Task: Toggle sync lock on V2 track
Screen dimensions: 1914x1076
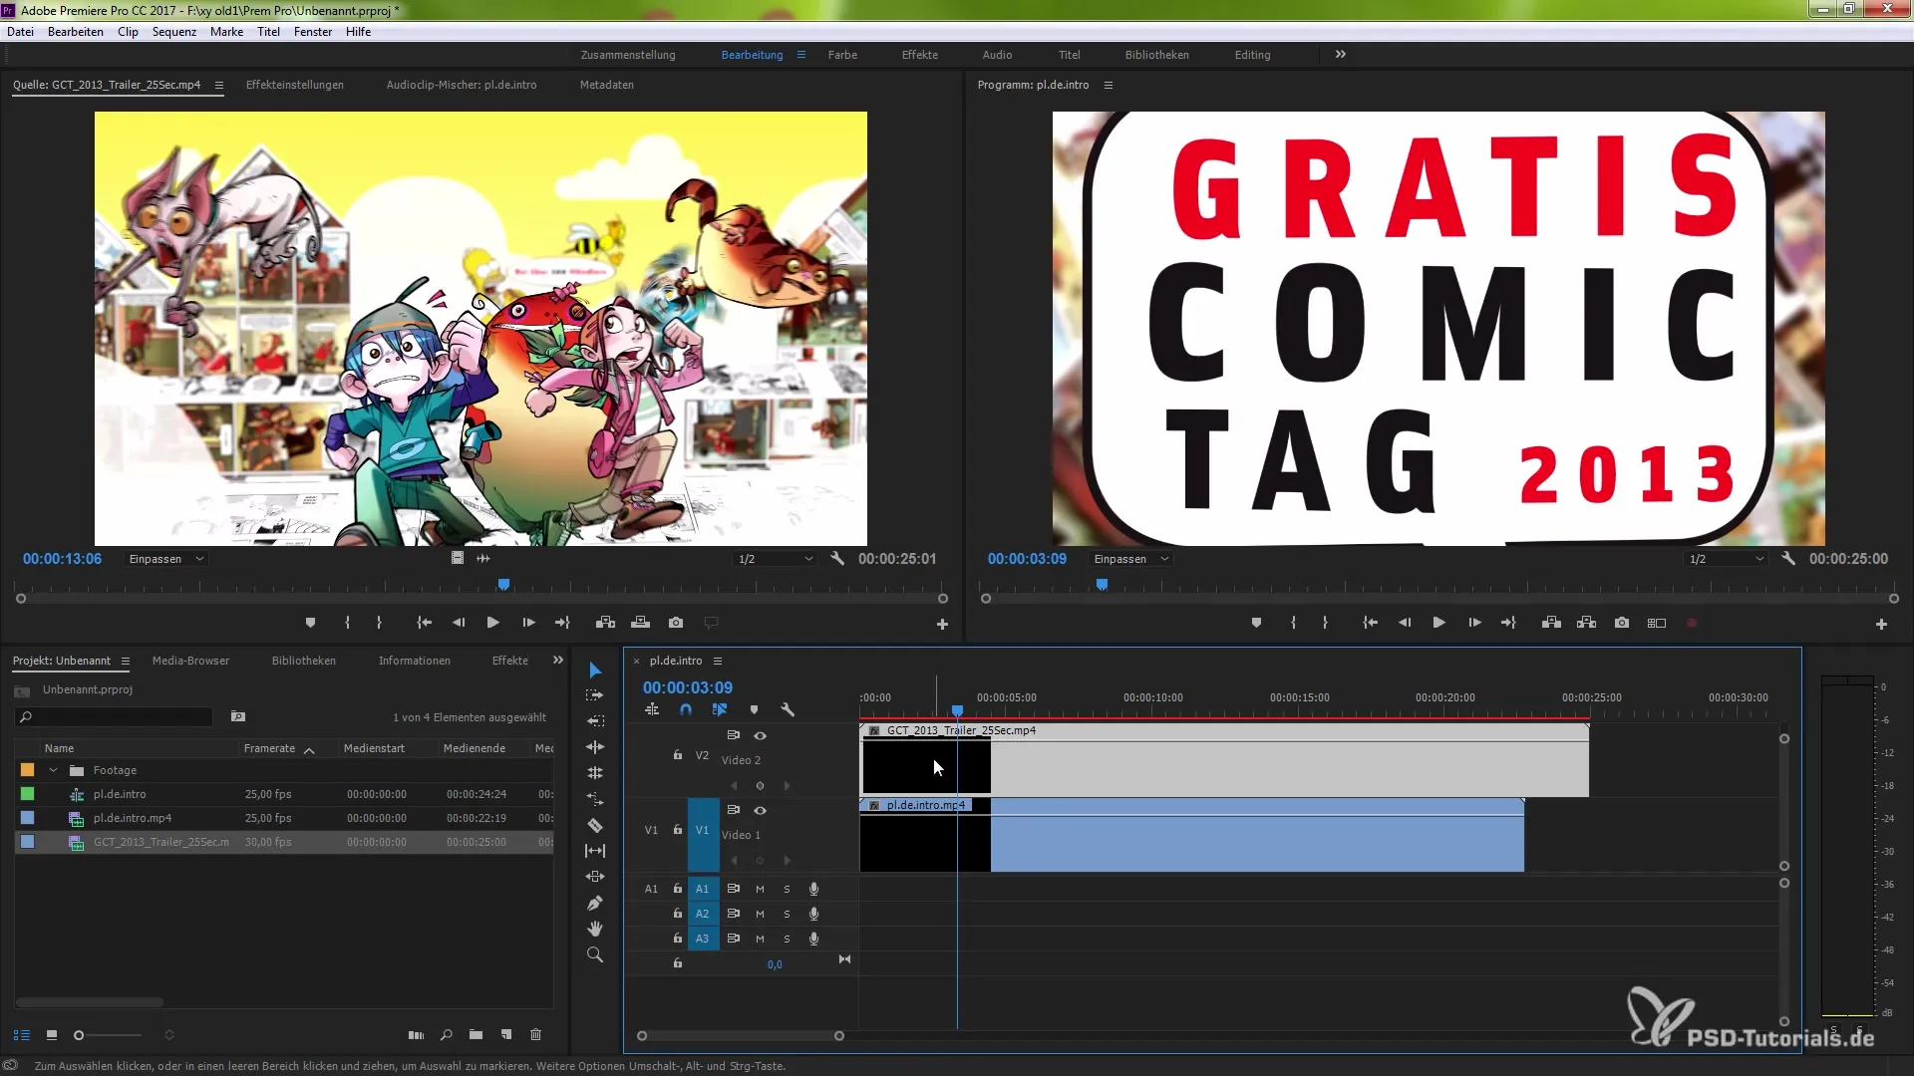Action: (733, 735)
